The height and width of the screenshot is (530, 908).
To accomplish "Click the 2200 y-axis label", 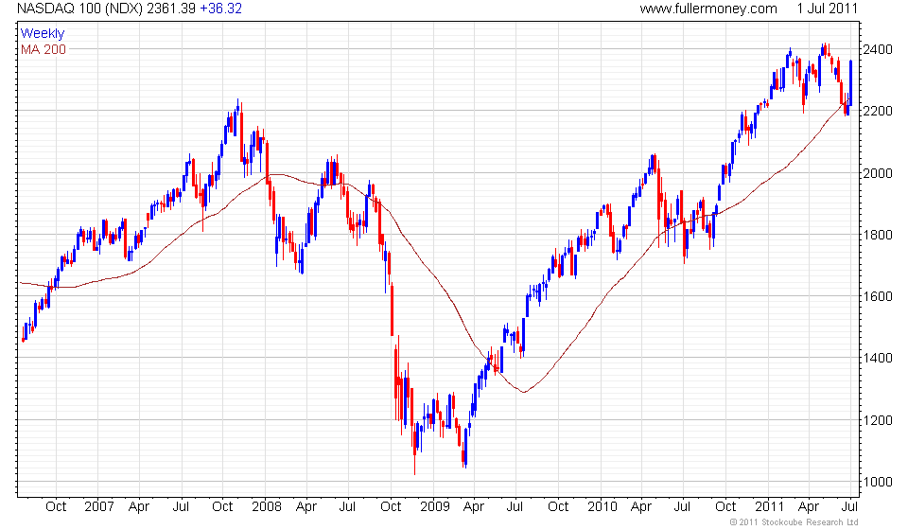I will pyautogui.click(x=878, y=111).
